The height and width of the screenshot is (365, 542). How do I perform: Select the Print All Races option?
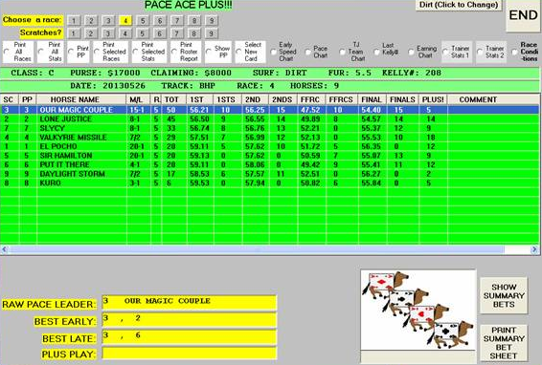[x=17, y=52]
